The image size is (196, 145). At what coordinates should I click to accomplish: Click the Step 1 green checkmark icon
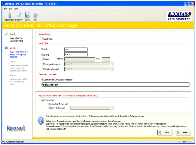6,34
